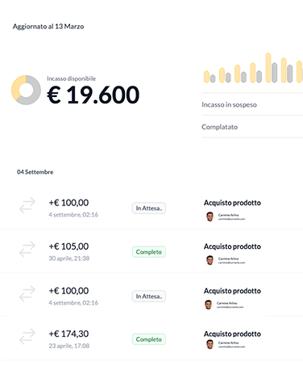The width and height of the screenshot is (303, 371).
Task: Click the transfer arrows icon in the third transaction row
Action: (27, 293)
